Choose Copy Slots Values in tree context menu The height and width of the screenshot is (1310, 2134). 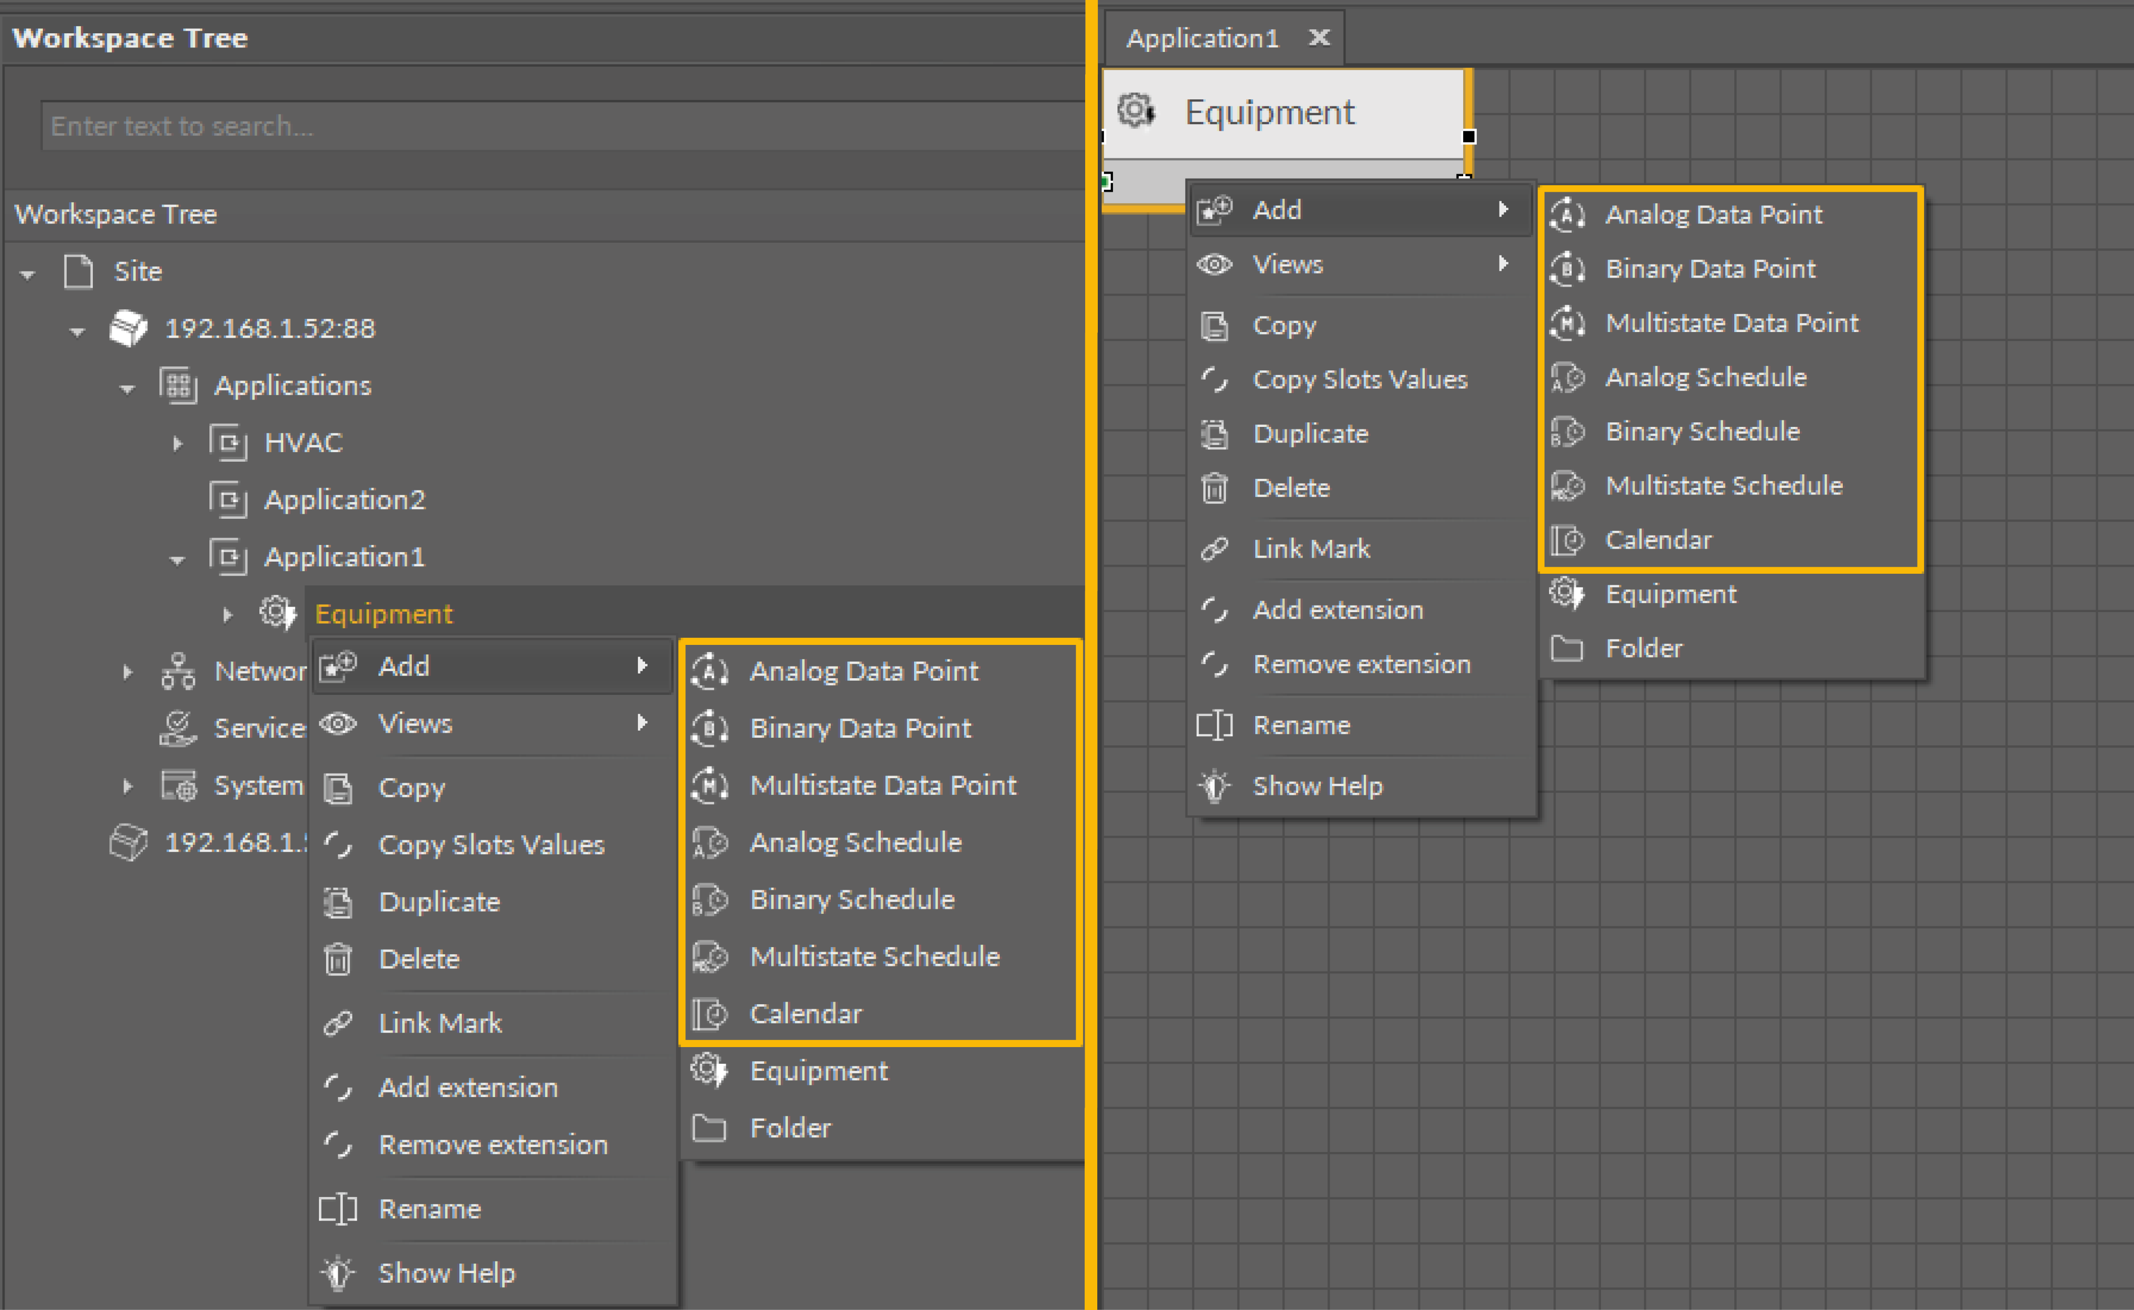491,845
